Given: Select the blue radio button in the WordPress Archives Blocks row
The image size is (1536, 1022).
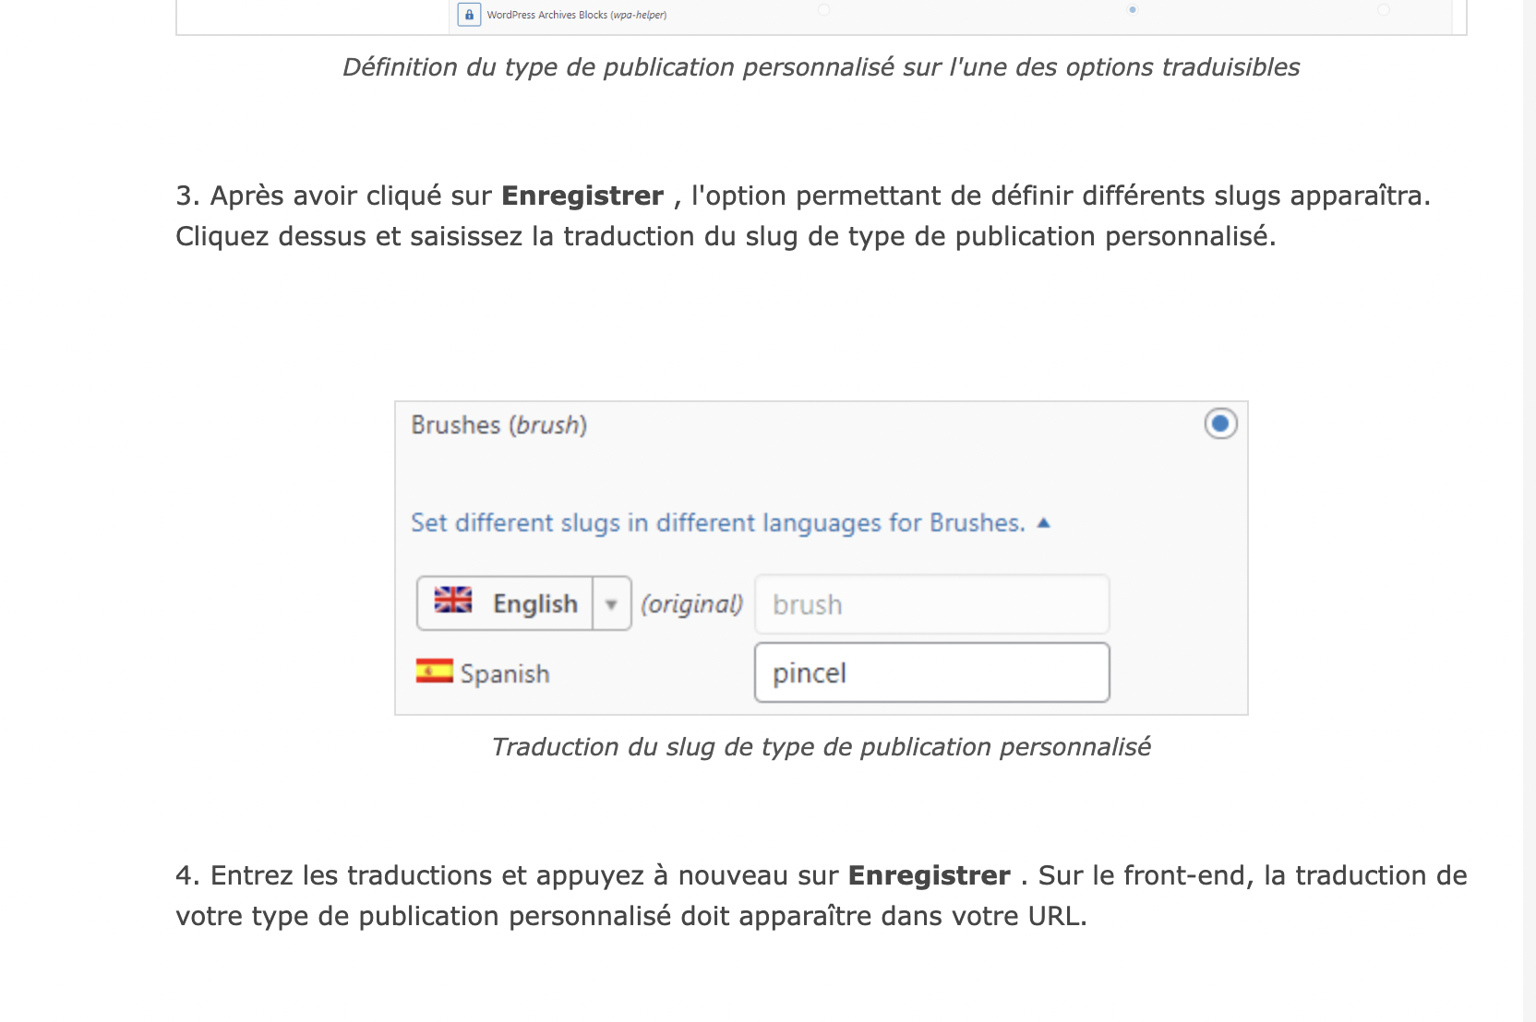Looking at the screenshot, I should coord(1133,10).
